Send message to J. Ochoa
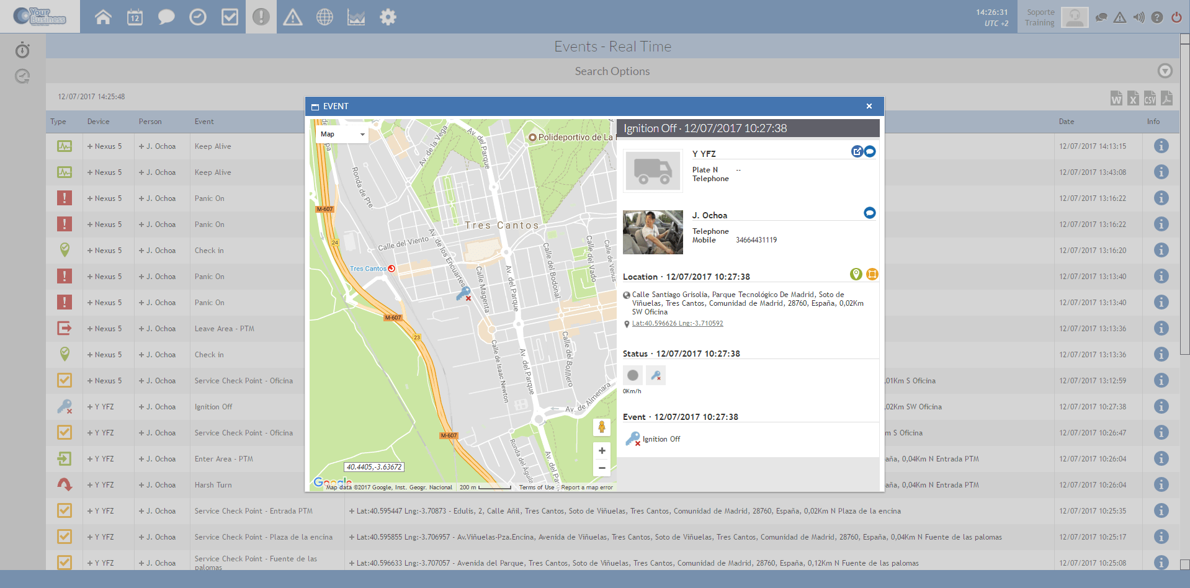The image size is (1190, 588). (x=870, y=213)
